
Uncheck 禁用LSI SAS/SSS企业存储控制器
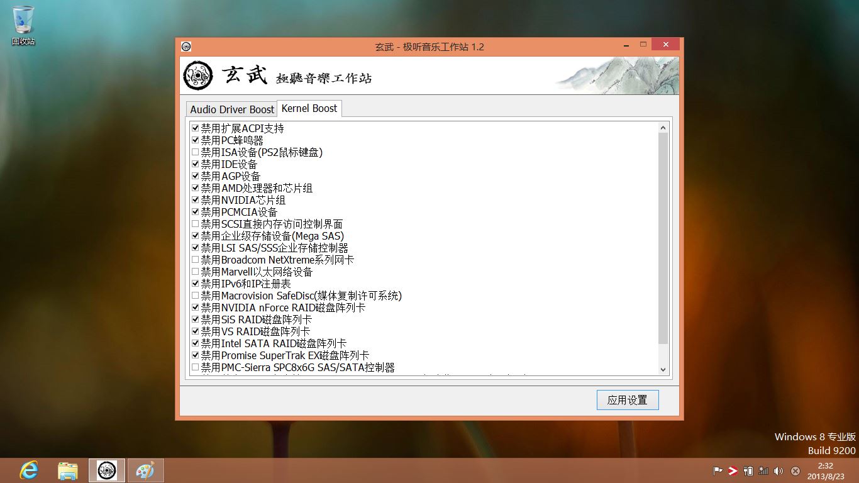[196, 248]
